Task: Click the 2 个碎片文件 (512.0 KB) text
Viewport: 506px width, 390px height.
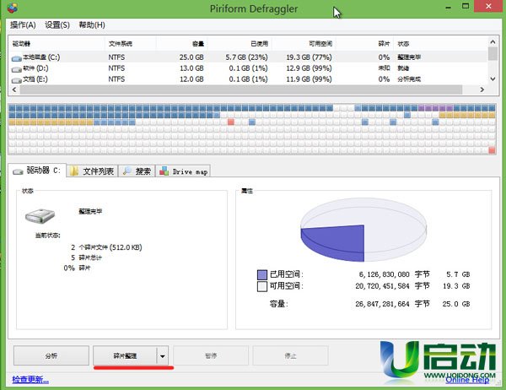Action: tap(106, 247)
